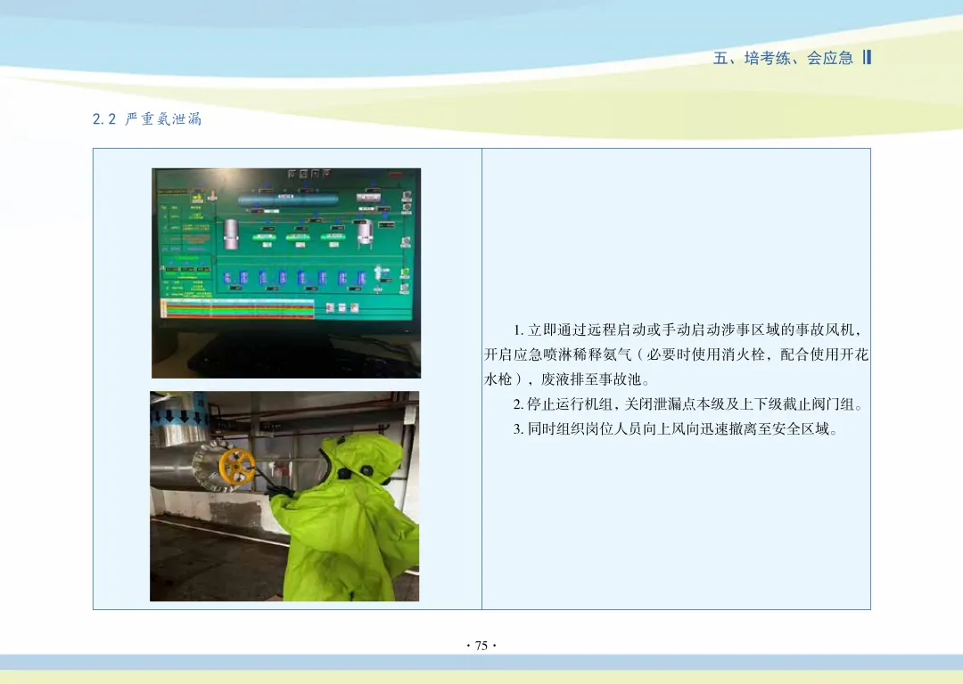The width and height of the screenshot is (963, 684).
Task: Click step 3 '同时组织岗位人员' evacuation text
Action: coord(676,428)
